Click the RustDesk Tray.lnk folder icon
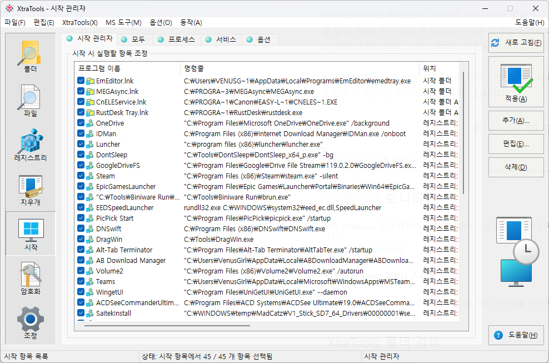This screenshot has width=549, height=363. [x=91, y=113]
